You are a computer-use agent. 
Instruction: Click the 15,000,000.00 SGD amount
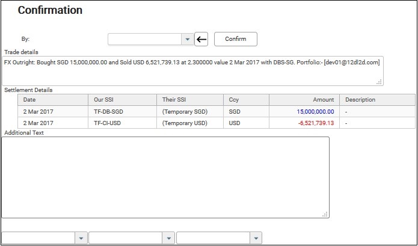pyautogui.click(x=315, y=112)
